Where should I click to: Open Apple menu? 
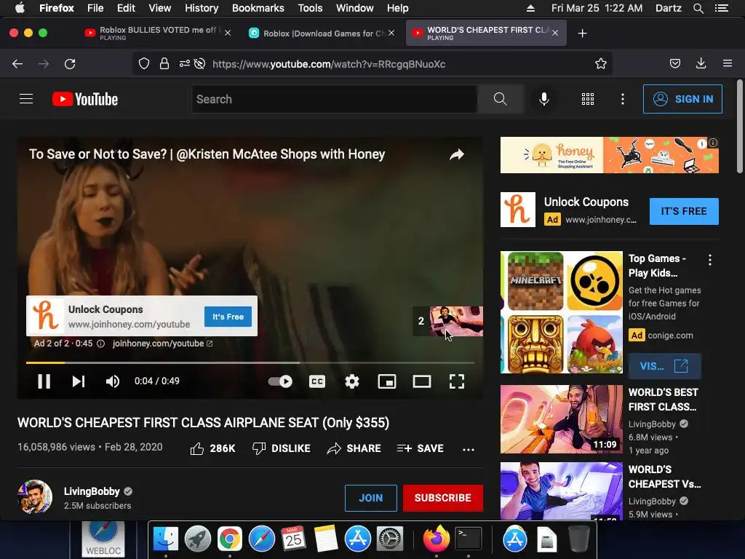click(x=20, y=8)
